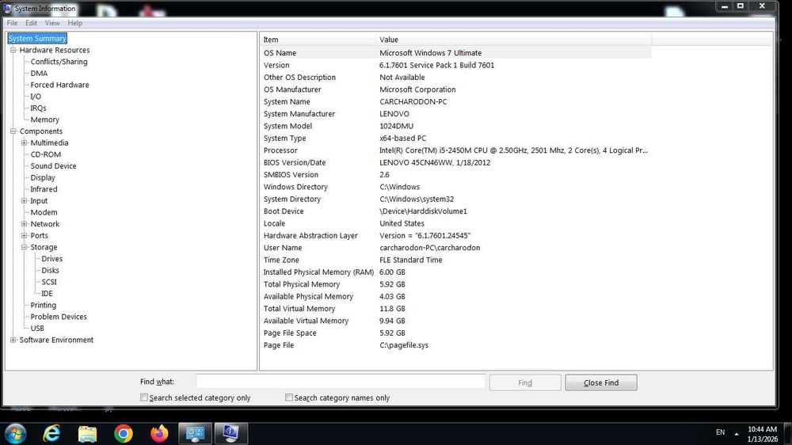
Task: Select Modem category
Action: tap(44, 213)
